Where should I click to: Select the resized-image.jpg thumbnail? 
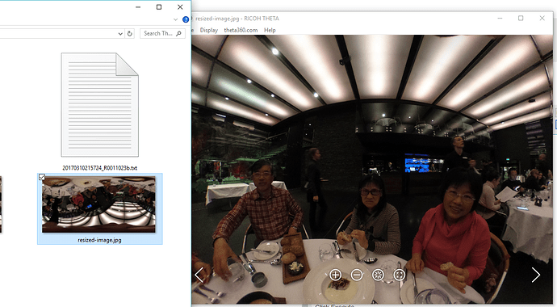(x=98, y=204)
